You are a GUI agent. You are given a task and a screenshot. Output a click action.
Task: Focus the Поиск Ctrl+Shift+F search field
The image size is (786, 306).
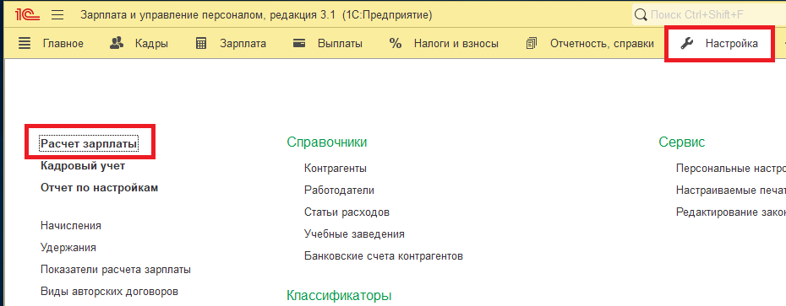709,15
